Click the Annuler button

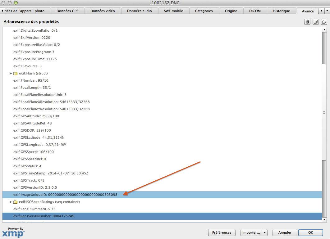[285, 232]
